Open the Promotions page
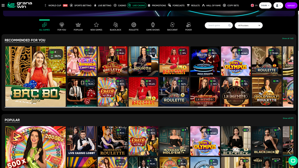Screen dimensions: 299x168 pos(157,6)
